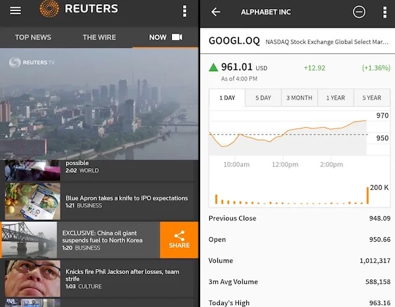This screenshot has width=395, height=307.
Task: Tap the 961.01 USD price
Action: (244, 67)
